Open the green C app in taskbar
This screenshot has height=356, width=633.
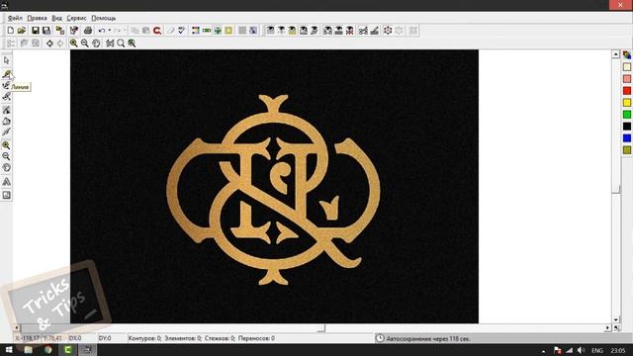tap(68, 350)
